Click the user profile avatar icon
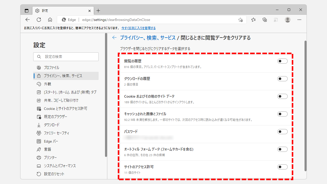 click(288, 20)
